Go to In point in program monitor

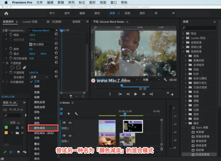pos(120,94)
